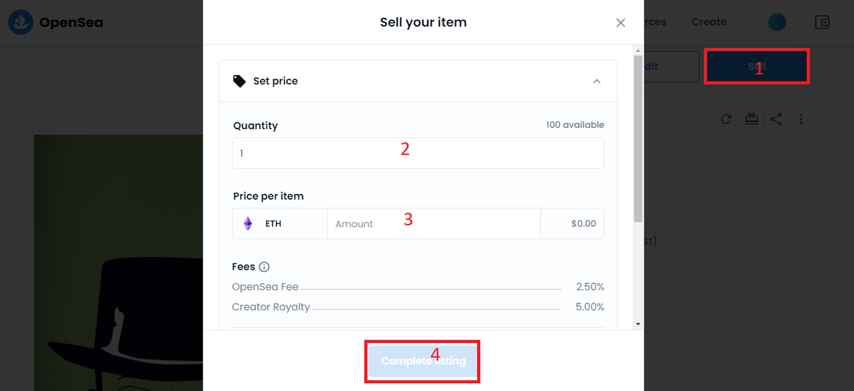Open the Create menu item
Viewport: 854px width, 391px height.
709,22
